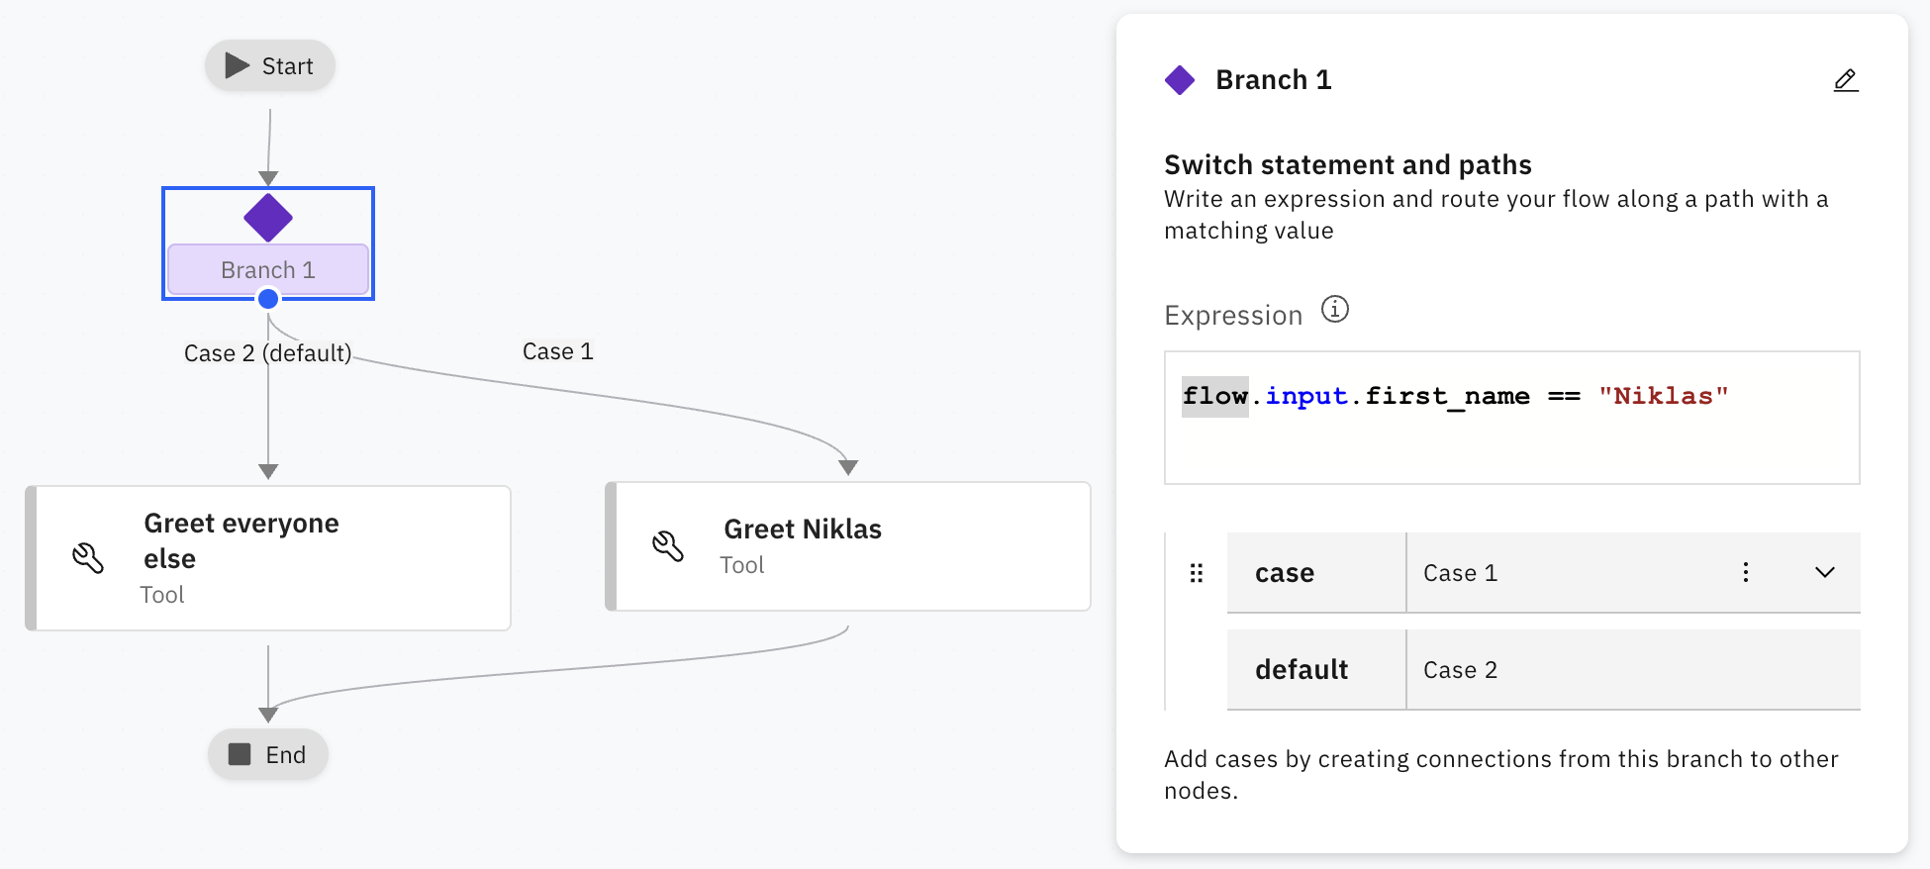Select the purple diamond on the Branch 1 node
The width and height of the screenshot is (1930, 869).
tap(268, 218)
